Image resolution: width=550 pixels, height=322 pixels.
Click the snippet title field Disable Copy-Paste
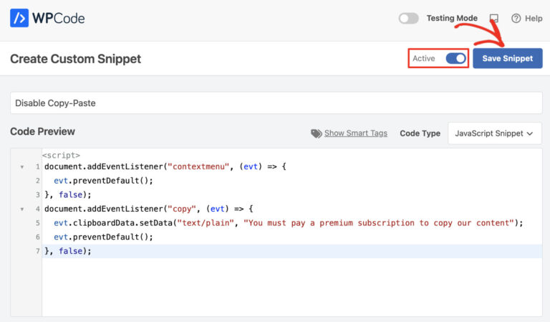point(276,103)
